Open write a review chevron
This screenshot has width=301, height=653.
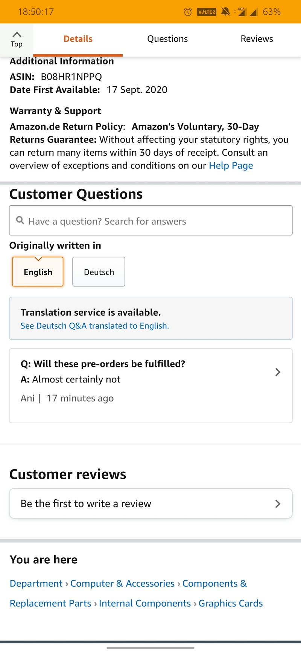[278, 504]
